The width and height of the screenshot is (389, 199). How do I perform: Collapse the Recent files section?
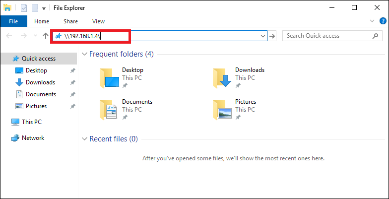click(84, 139)
